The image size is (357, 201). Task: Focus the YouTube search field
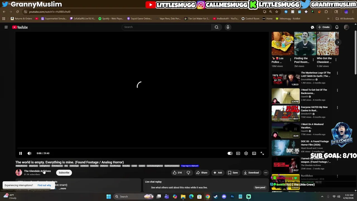pos(167,27)
